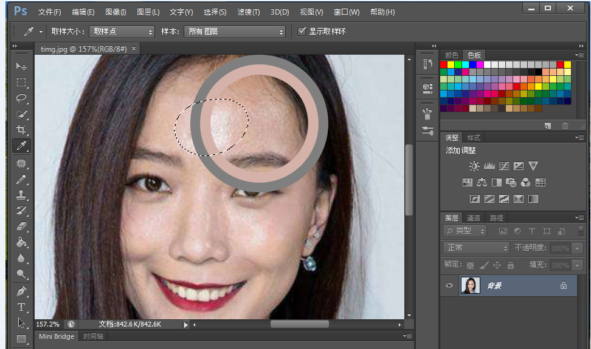Select the Eyedropper tool in toolbox

click(21, 146)
